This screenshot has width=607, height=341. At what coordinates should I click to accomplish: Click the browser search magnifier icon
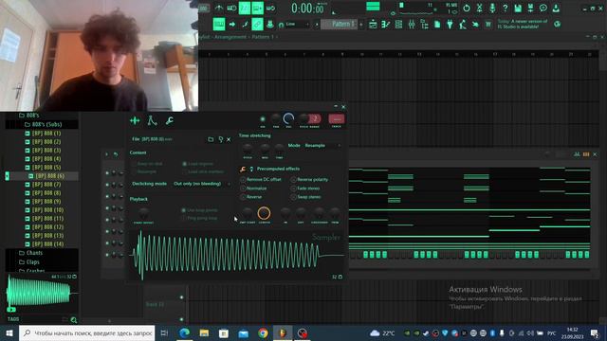tap(74, 320)
